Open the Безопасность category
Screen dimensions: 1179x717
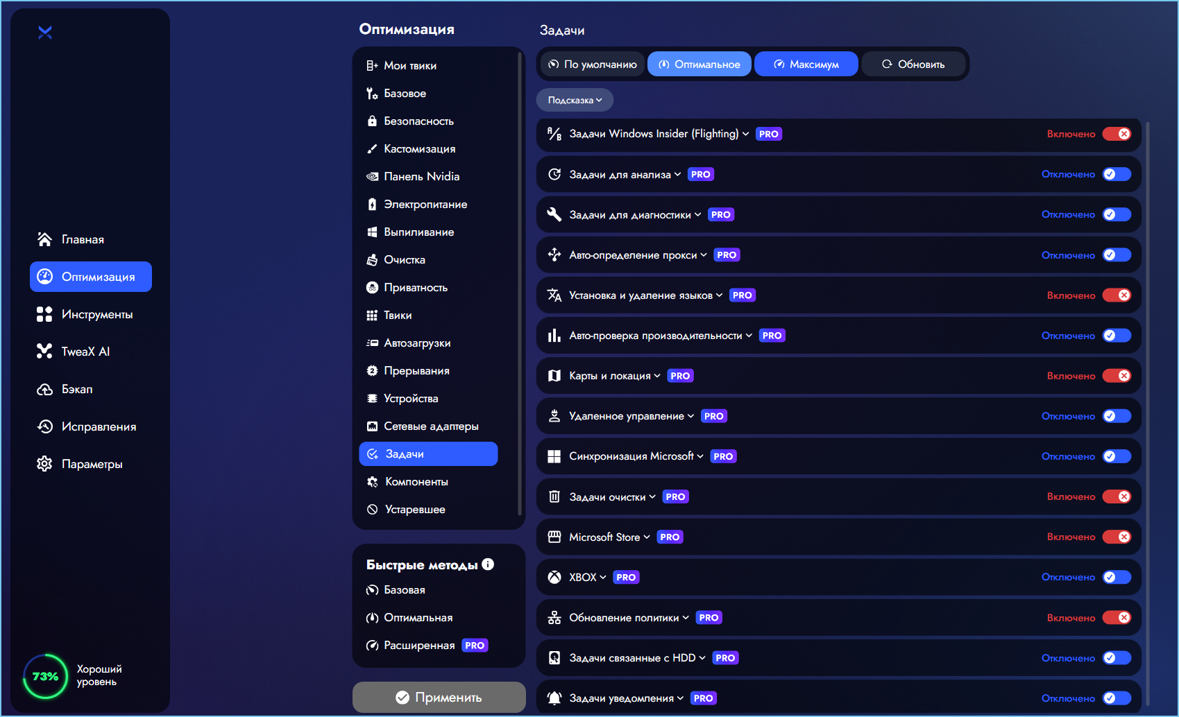point(429,121)
